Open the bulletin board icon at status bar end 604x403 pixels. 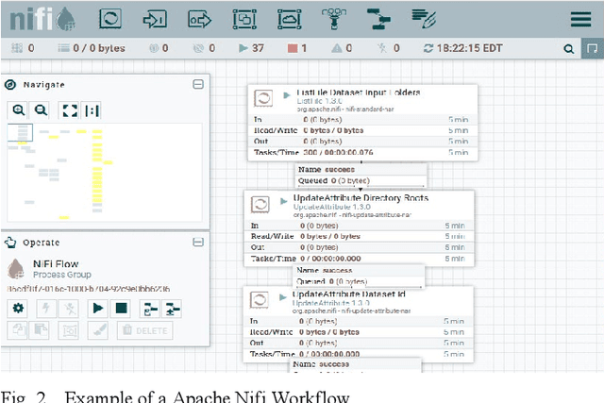pos(592,48)
